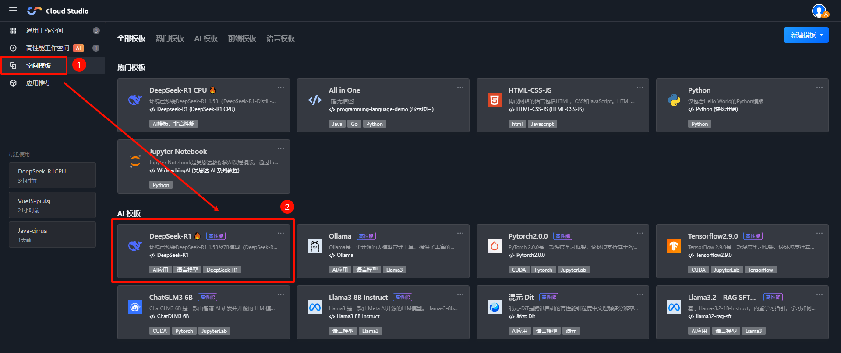The image size is (841, 353).
Task: Click the 混元 Dit logo icon
Action: pos(495,307)
